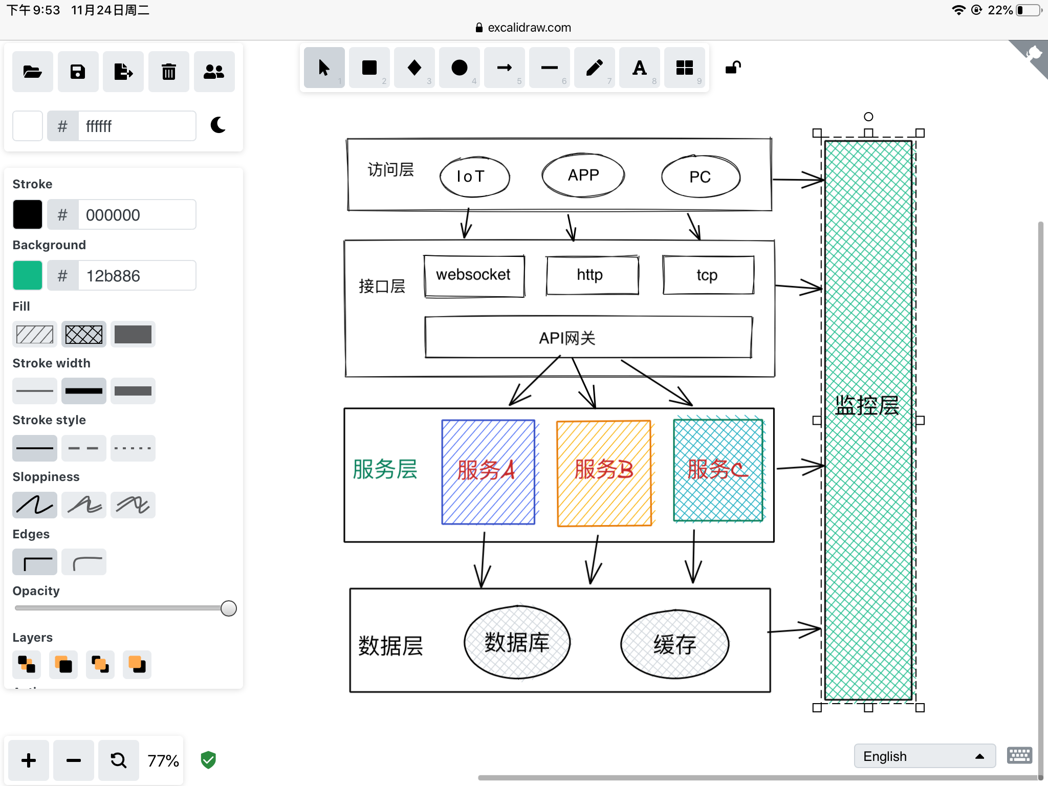Screen dimensions: 1048x786
Task: Choose the cartoonist sloppiness option
Action: (133, 505)
